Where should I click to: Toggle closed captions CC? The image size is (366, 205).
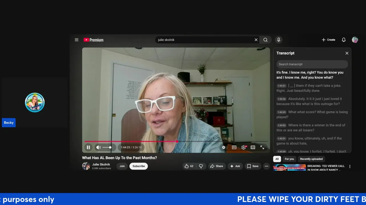234,147
